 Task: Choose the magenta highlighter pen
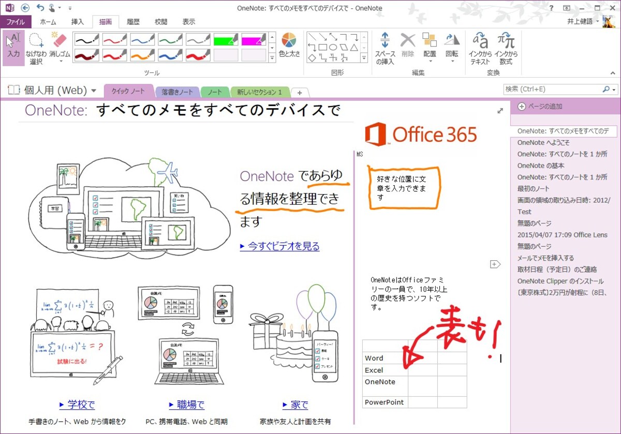coord(254,40)
